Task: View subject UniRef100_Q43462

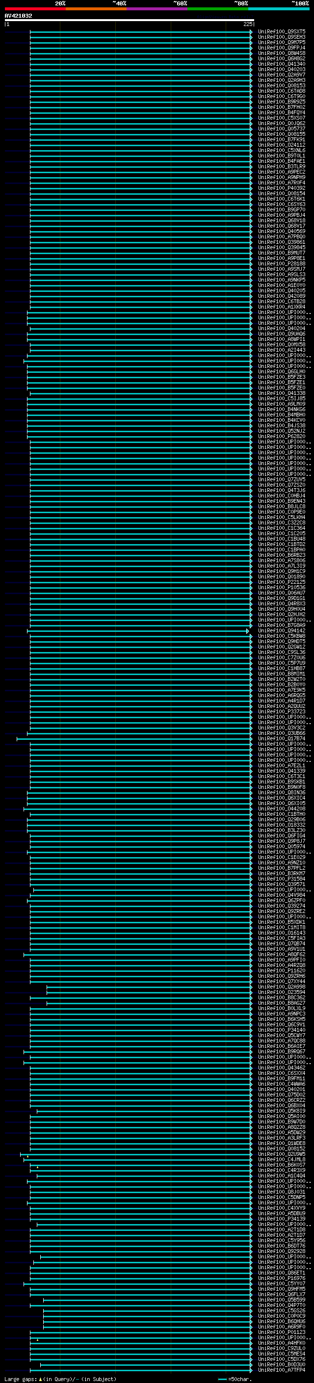Action: [282, 1068]
